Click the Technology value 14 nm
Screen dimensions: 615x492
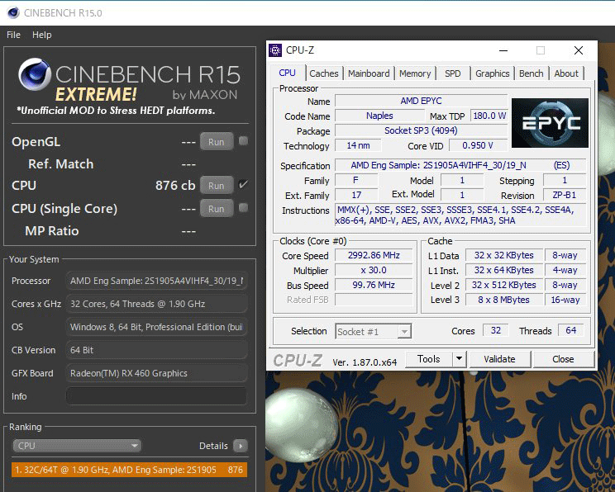[x=358, y=146]
